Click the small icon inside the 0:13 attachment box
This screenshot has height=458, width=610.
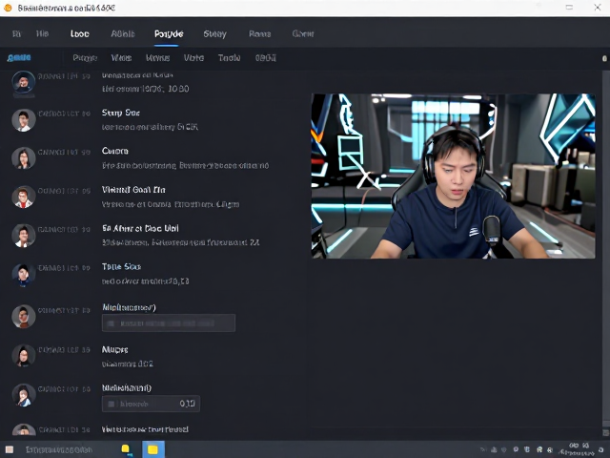(111, 404)
